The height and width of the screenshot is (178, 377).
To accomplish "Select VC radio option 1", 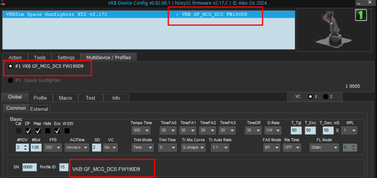I will (x=310, y=97).
